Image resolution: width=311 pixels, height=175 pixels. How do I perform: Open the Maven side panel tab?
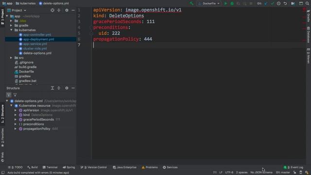pos(309,56)
